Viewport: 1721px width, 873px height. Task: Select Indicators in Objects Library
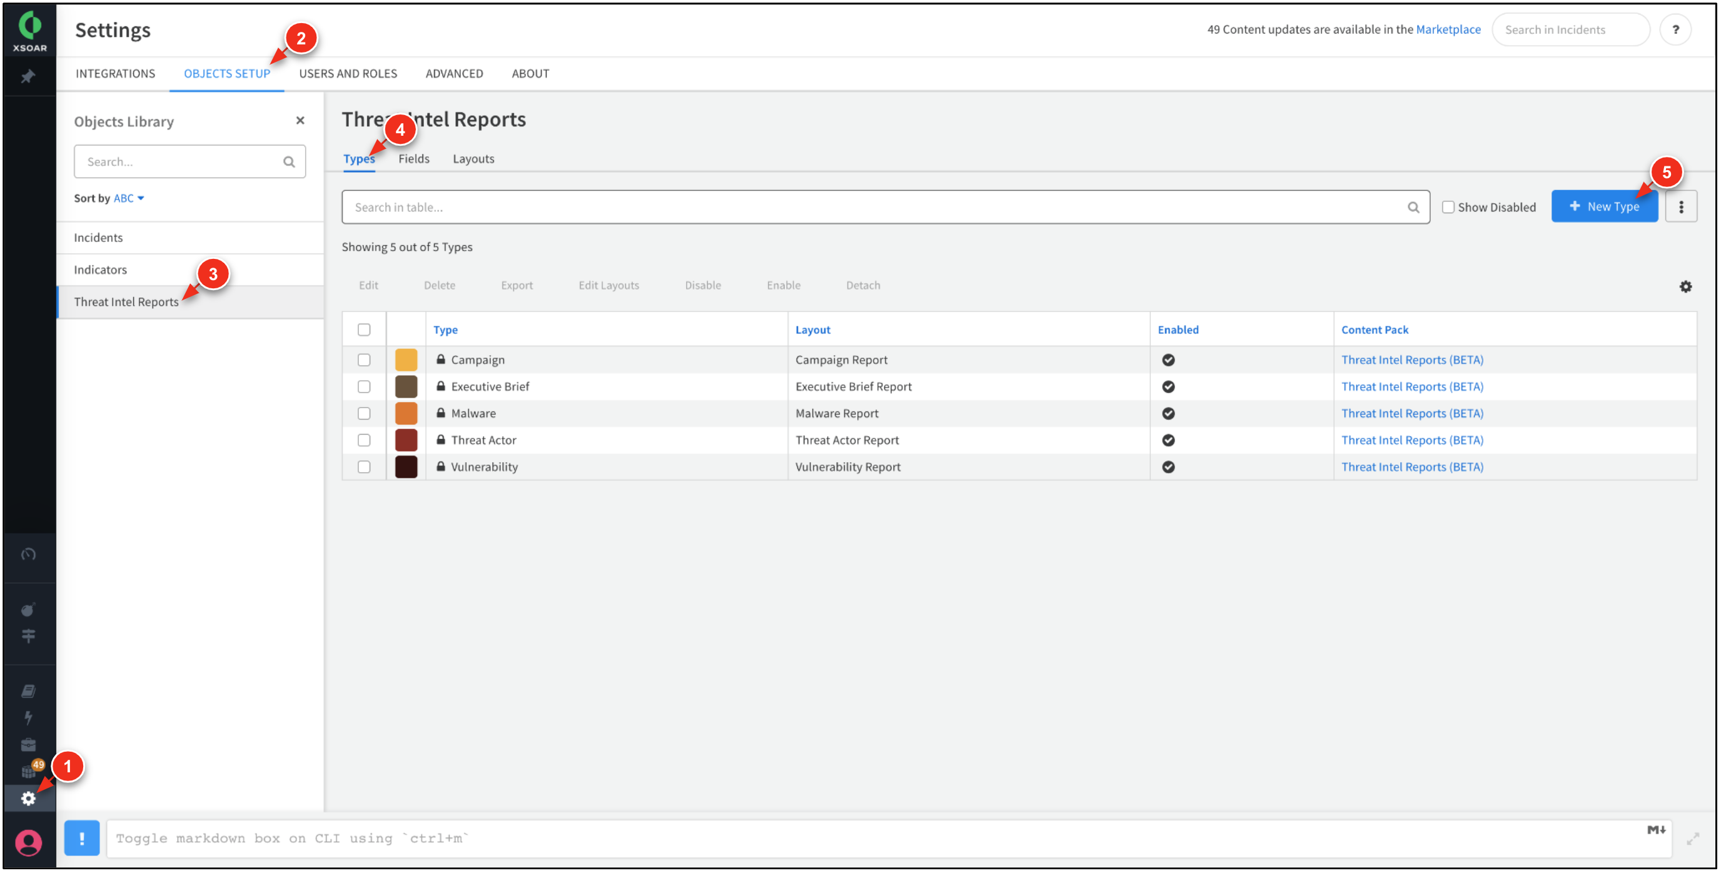(190, 270)
